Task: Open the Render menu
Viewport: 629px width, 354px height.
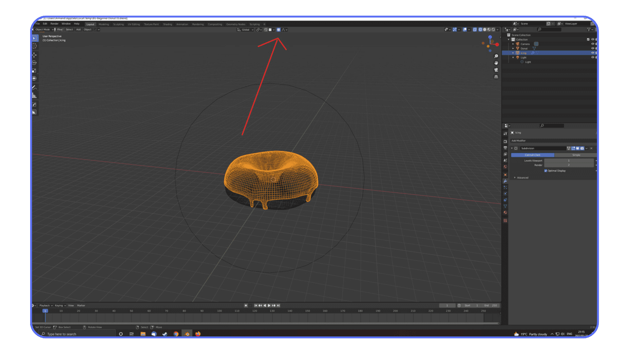Action: pyautogui.click(x=54, y=24)
